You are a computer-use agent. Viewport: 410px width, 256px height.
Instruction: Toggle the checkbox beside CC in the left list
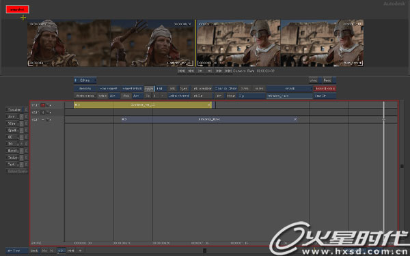click(22, 137)
